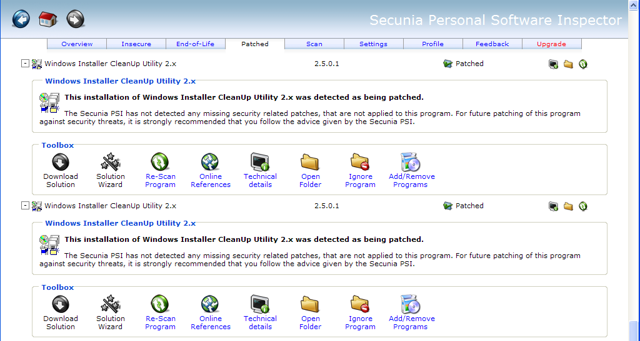Open the Settings tab
Viewport: 640px width, 341px height.
coord(374,44)
